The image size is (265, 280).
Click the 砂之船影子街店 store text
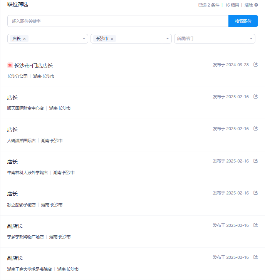click(x=22, y=205)
